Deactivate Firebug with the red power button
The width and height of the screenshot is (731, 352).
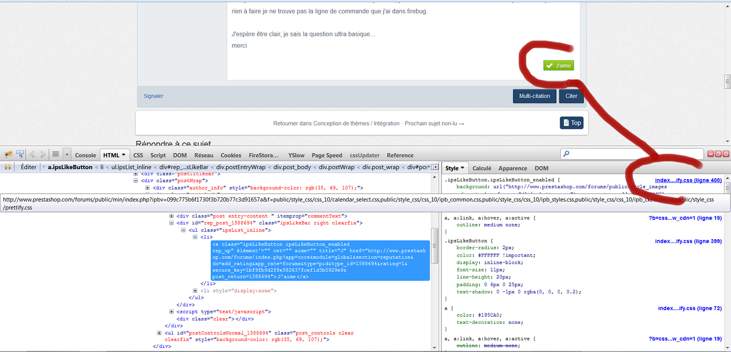726,154
